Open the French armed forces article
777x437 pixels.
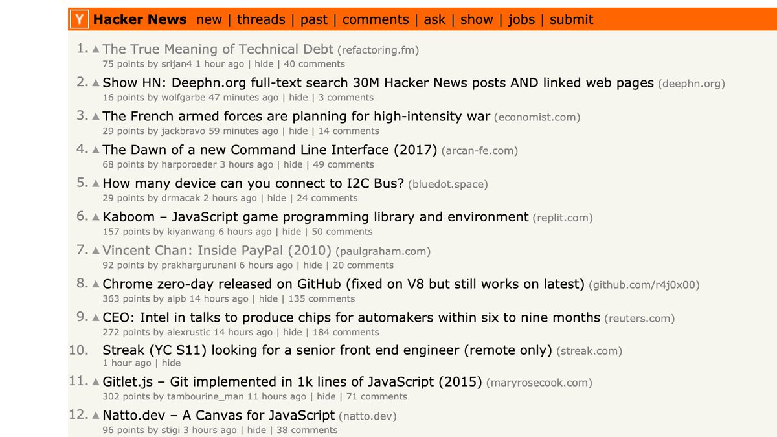[297, 117]
